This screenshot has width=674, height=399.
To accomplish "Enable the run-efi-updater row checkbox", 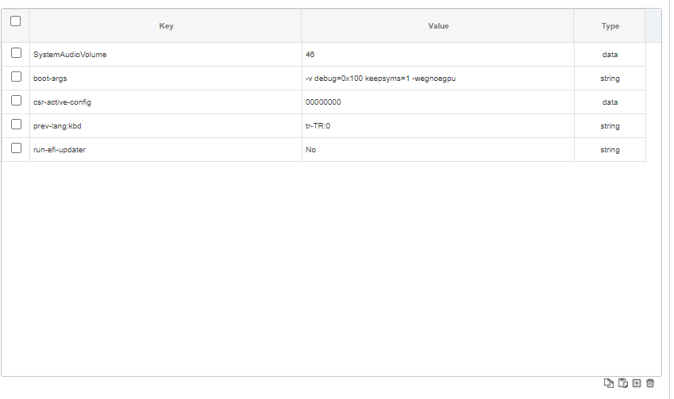I will click(x=16, y=148).
